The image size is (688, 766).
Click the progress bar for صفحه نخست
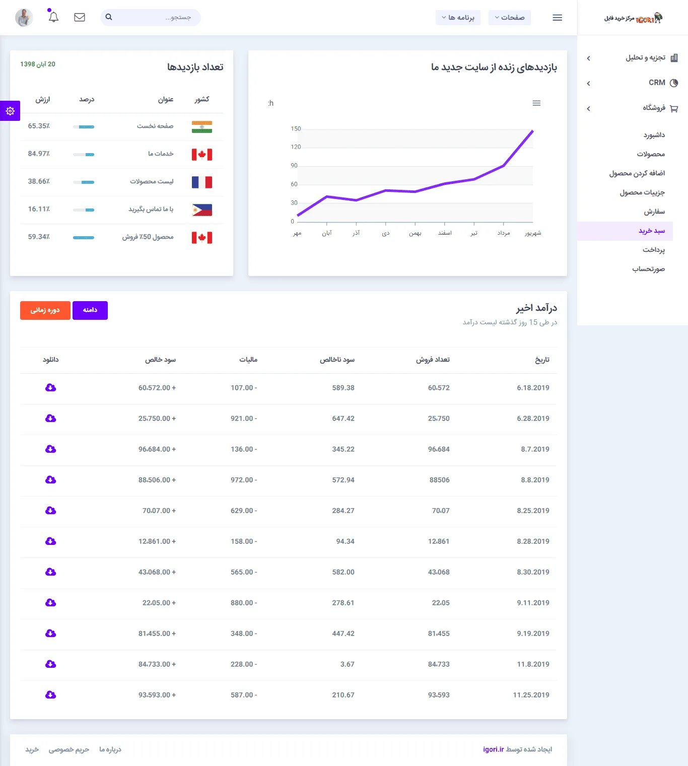coord(84,127)
